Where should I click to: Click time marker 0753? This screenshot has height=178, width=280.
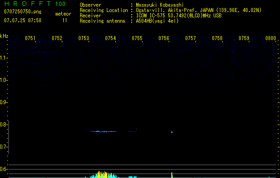pyautogui.click(x=84, y=38)
